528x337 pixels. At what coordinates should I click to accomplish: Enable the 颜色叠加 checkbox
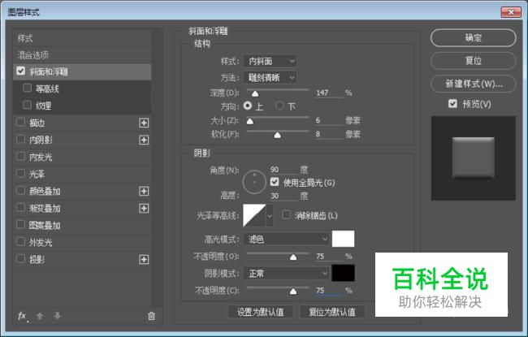pos(20,191)
